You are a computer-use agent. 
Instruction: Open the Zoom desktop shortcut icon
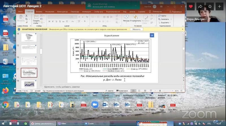point(94,105)
